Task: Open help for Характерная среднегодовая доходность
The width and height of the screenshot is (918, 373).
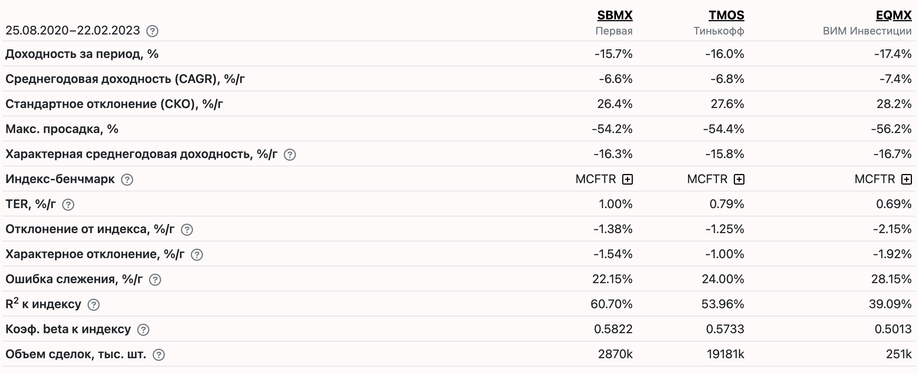Action: point(290,155)
